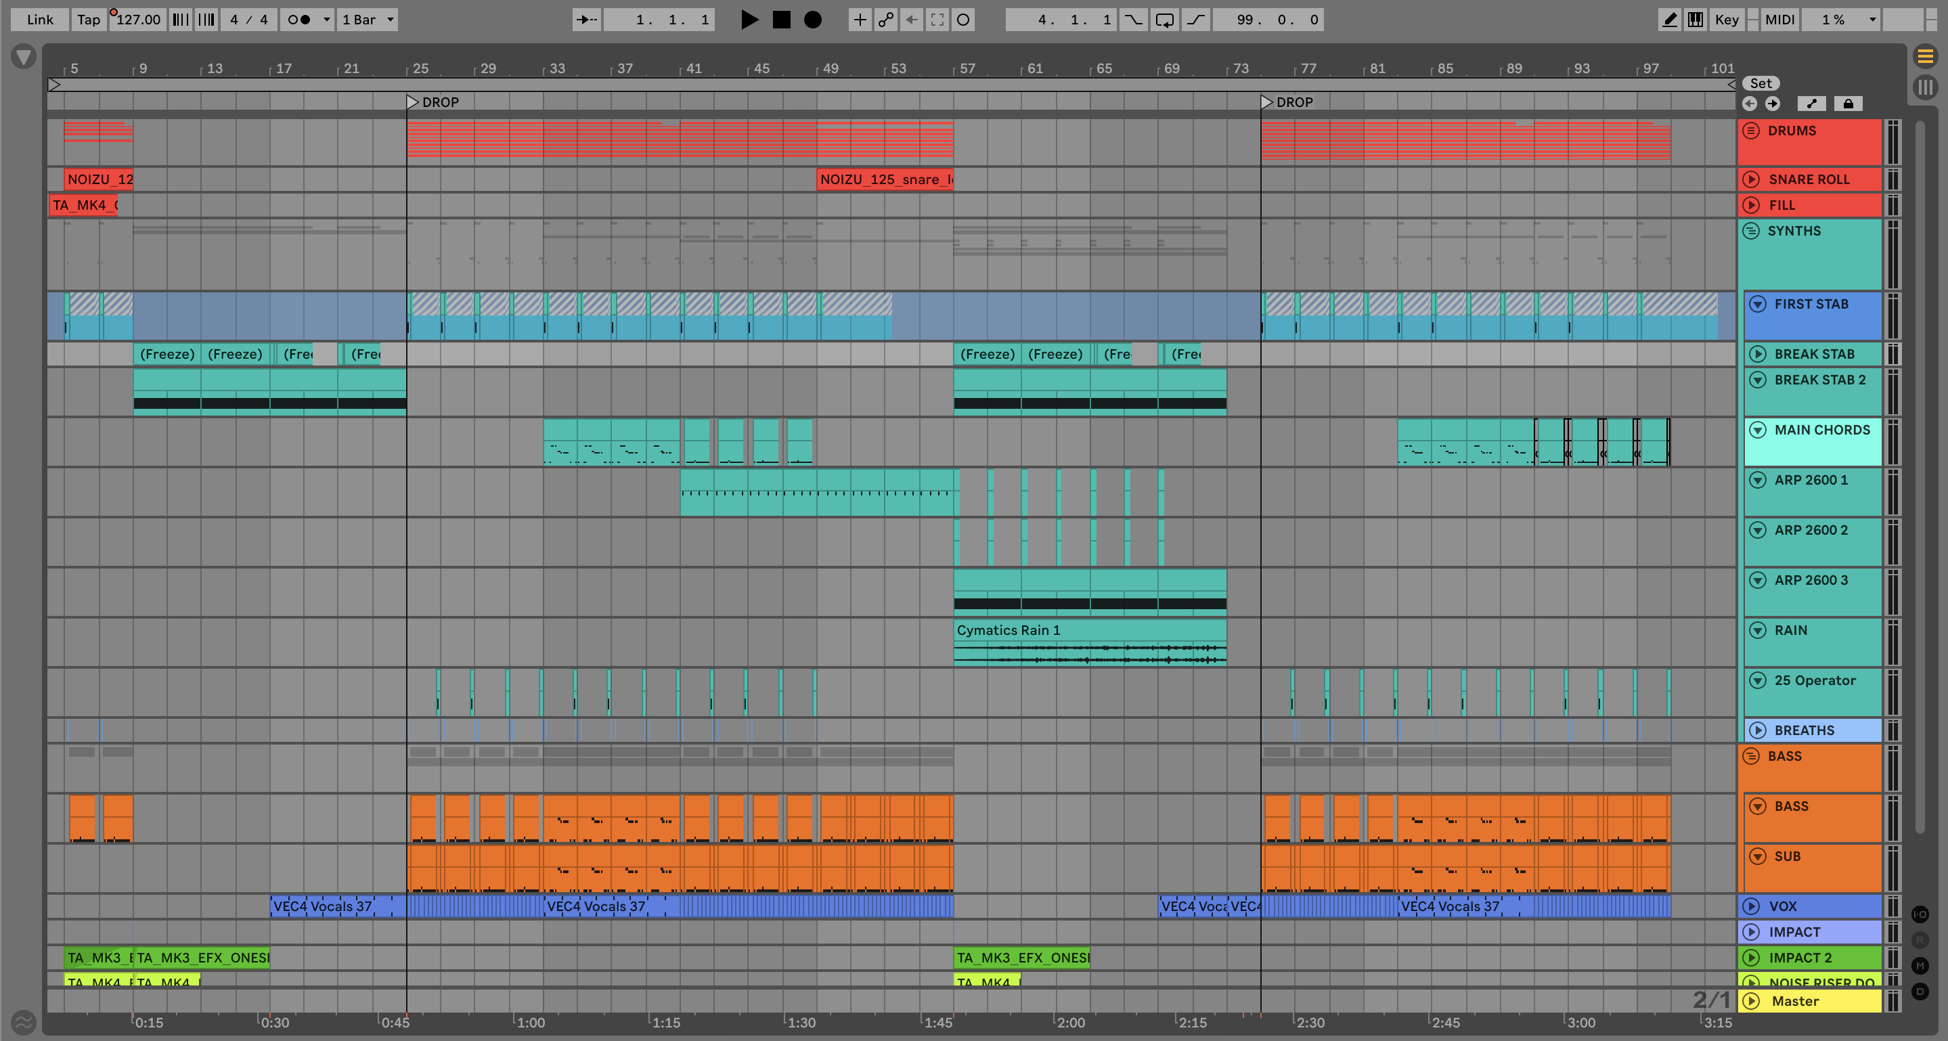The height and width of the screenshot is (1041, 1948).
Task: Click the second DROP locator marker
Action: tap(1267, 102)
